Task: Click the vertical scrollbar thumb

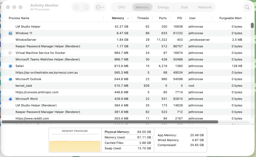Action: click(x=252, y=25)
